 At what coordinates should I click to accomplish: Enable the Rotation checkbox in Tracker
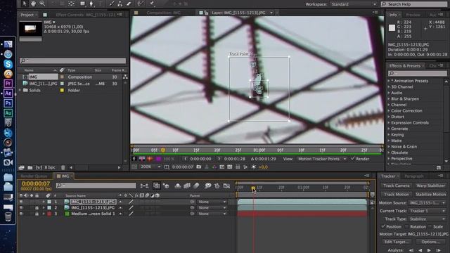[407, 226]
